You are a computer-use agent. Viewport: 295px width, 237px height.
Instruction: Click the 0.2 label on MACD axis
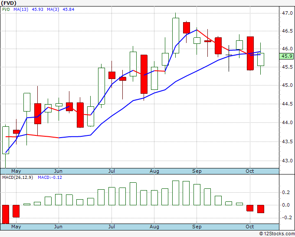click(x=286, y=192)
